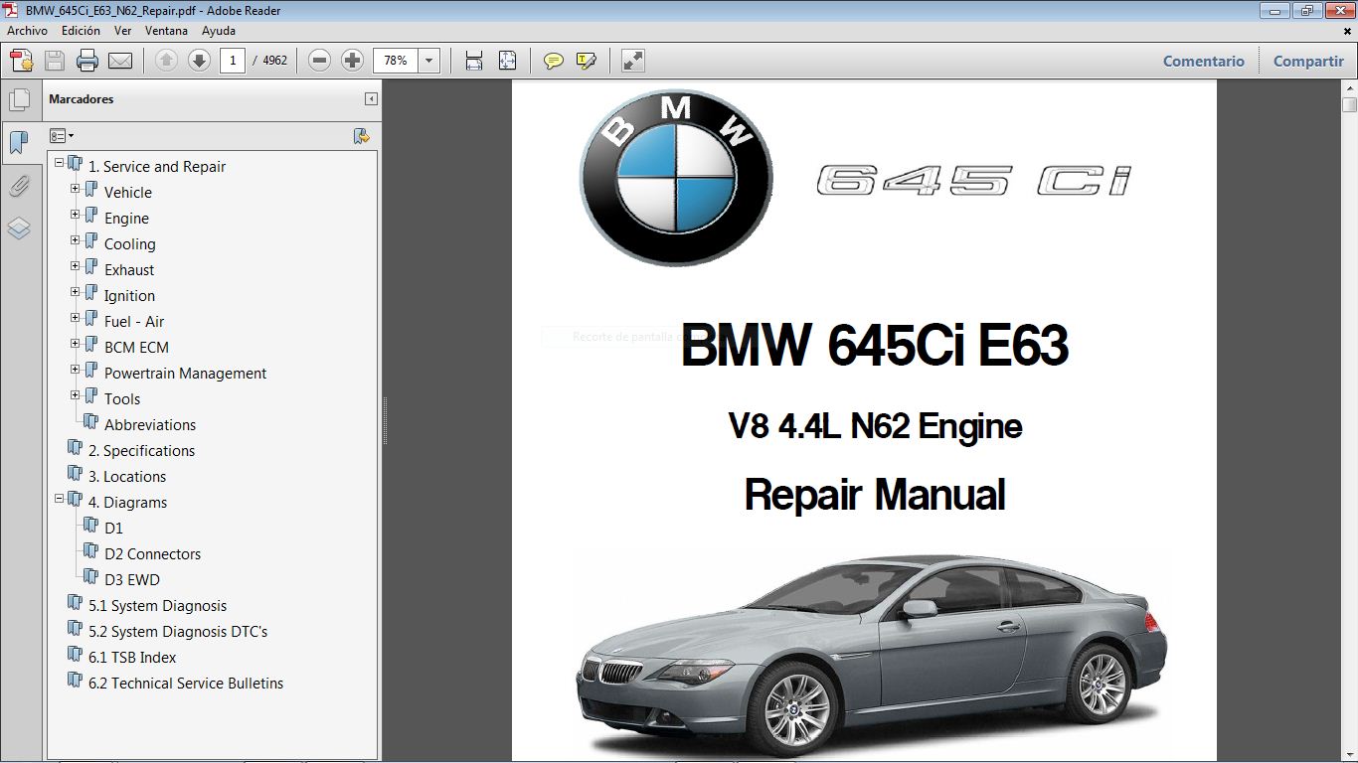The height and width of the screenshot is (763, 1358).
Task: Open the bookmarks options dropdown menu
Action: pyautogui.click(x=62, y=136)
